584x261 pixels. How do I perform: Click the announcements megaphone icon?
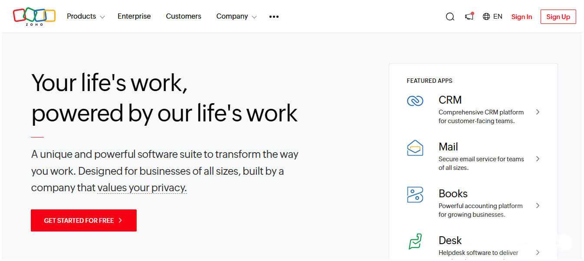coord(469,16)
